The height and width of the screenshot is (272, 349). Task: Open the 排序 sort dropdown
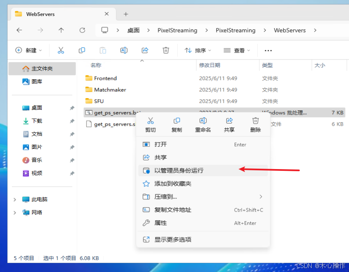(x=198, y=50)
